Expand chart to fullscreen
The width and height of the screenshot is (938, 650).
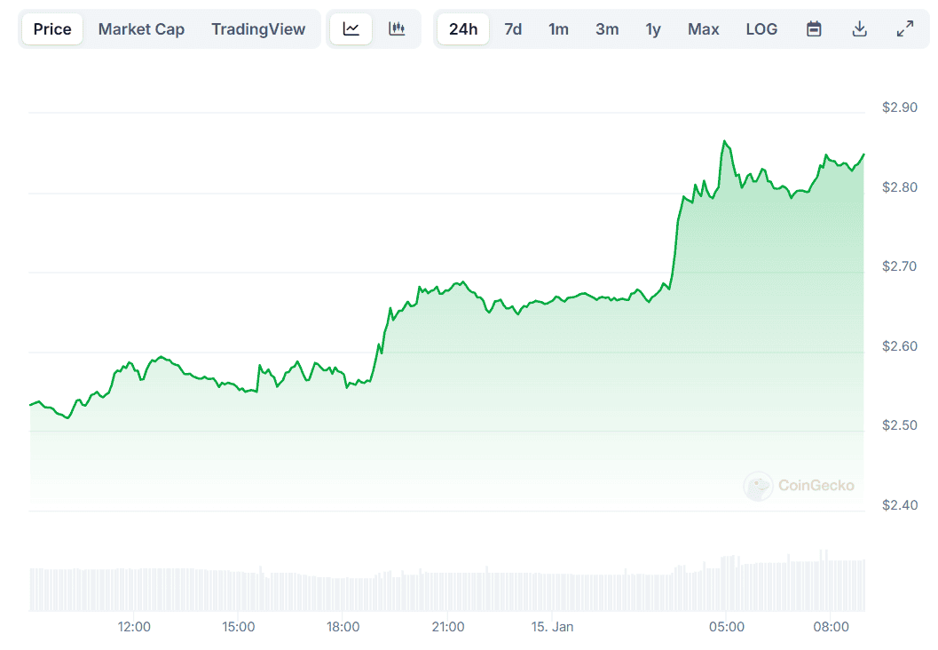pos(905,29)
